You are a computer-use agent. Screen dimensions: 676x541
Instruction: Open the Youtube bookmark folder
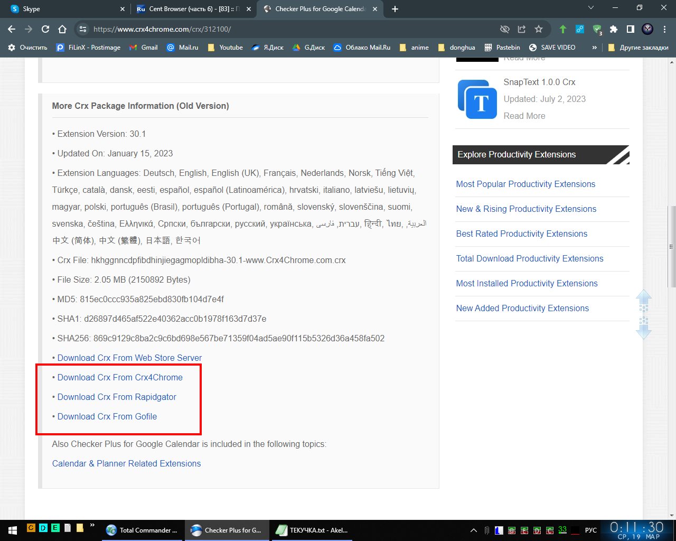pos(225,48)
